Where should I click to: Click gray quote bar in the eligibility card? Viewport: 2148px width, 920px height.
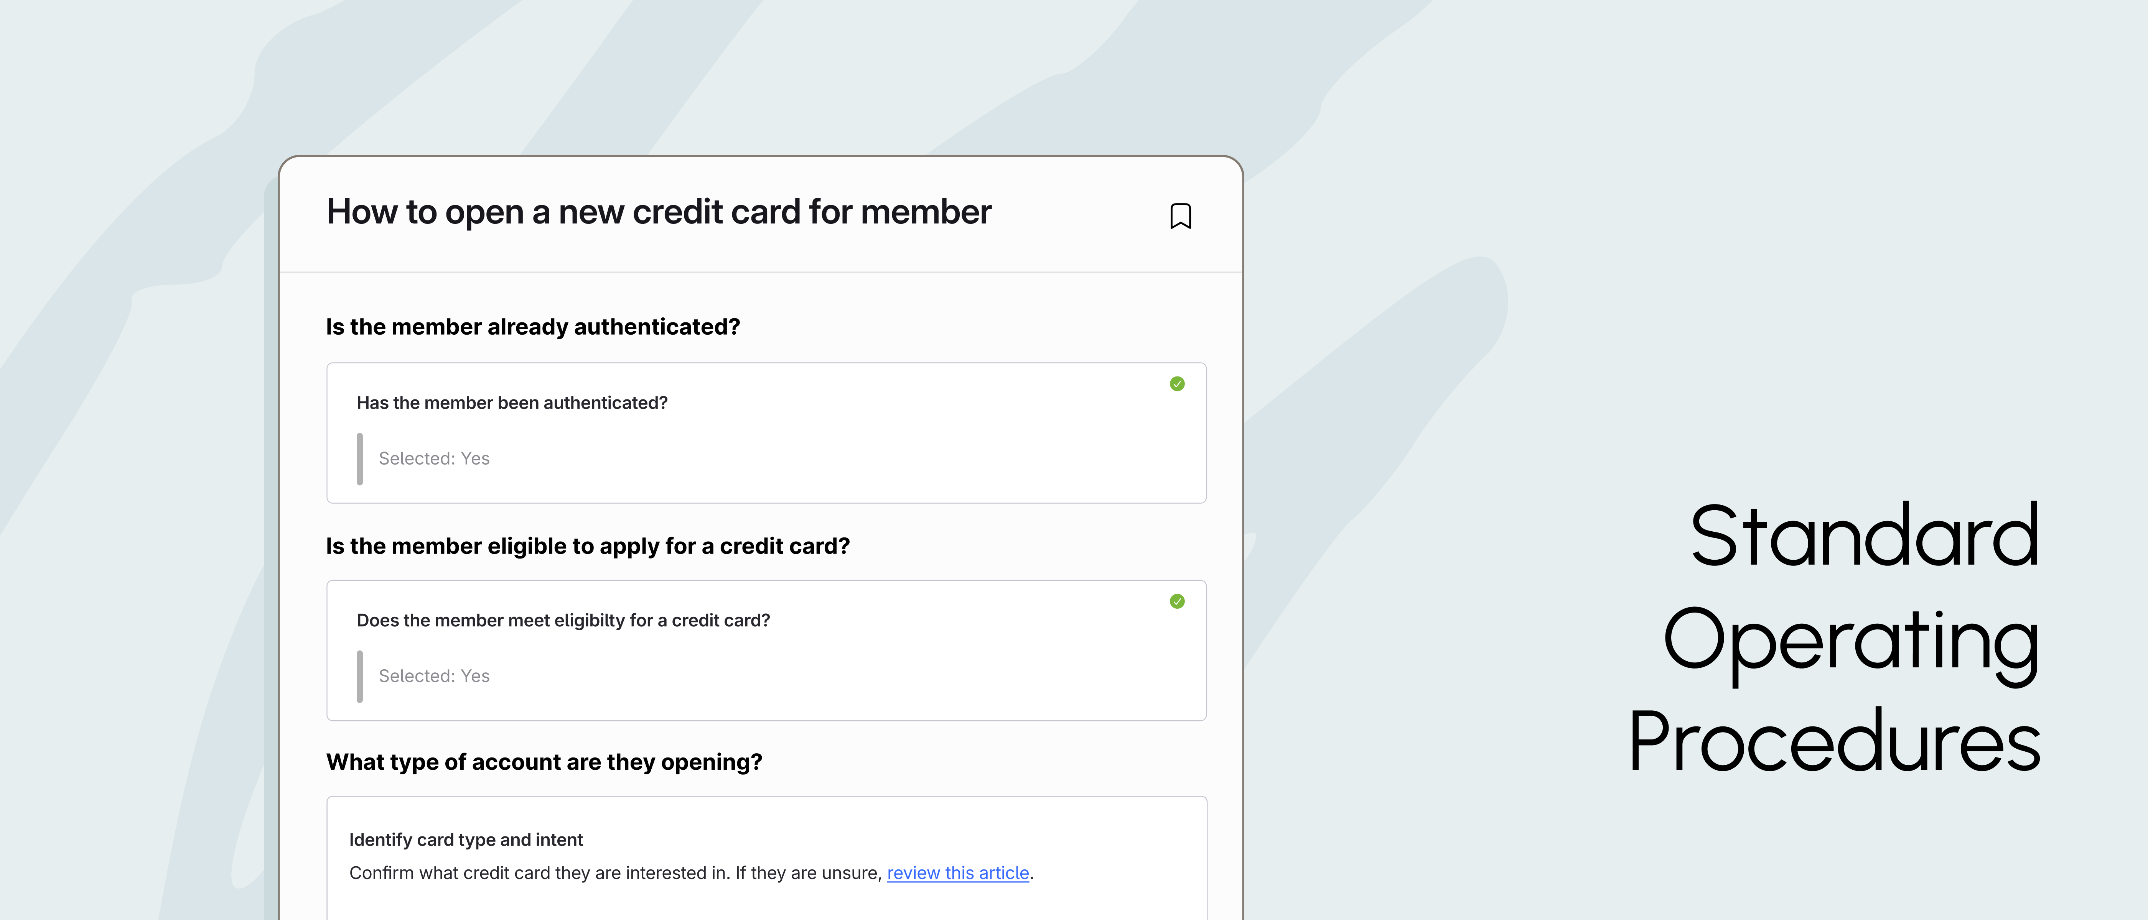(x=359, y=676)
